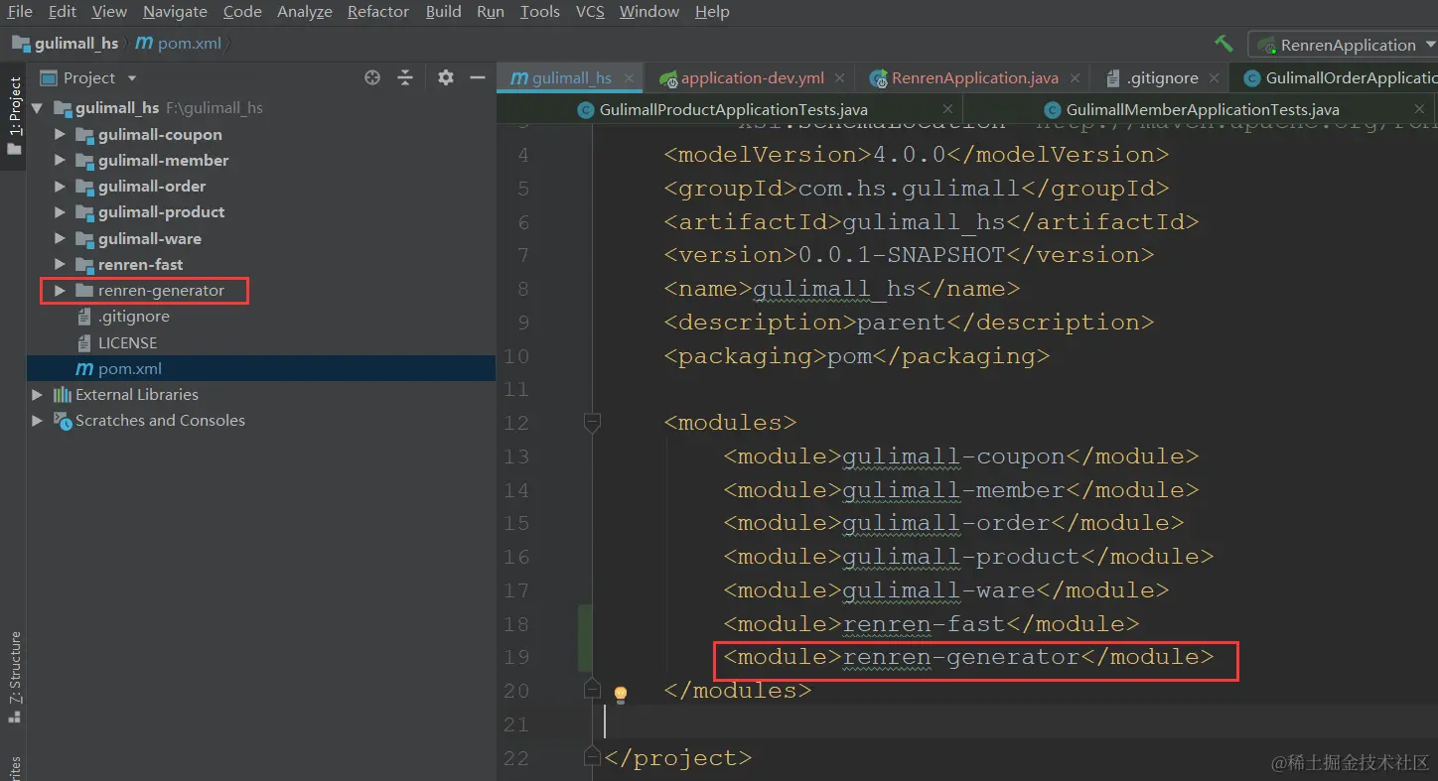Click the intention lightbulb icon in gutter
Screen dimensions: 1438x781
pyautogui.click(x=621, y=694)
